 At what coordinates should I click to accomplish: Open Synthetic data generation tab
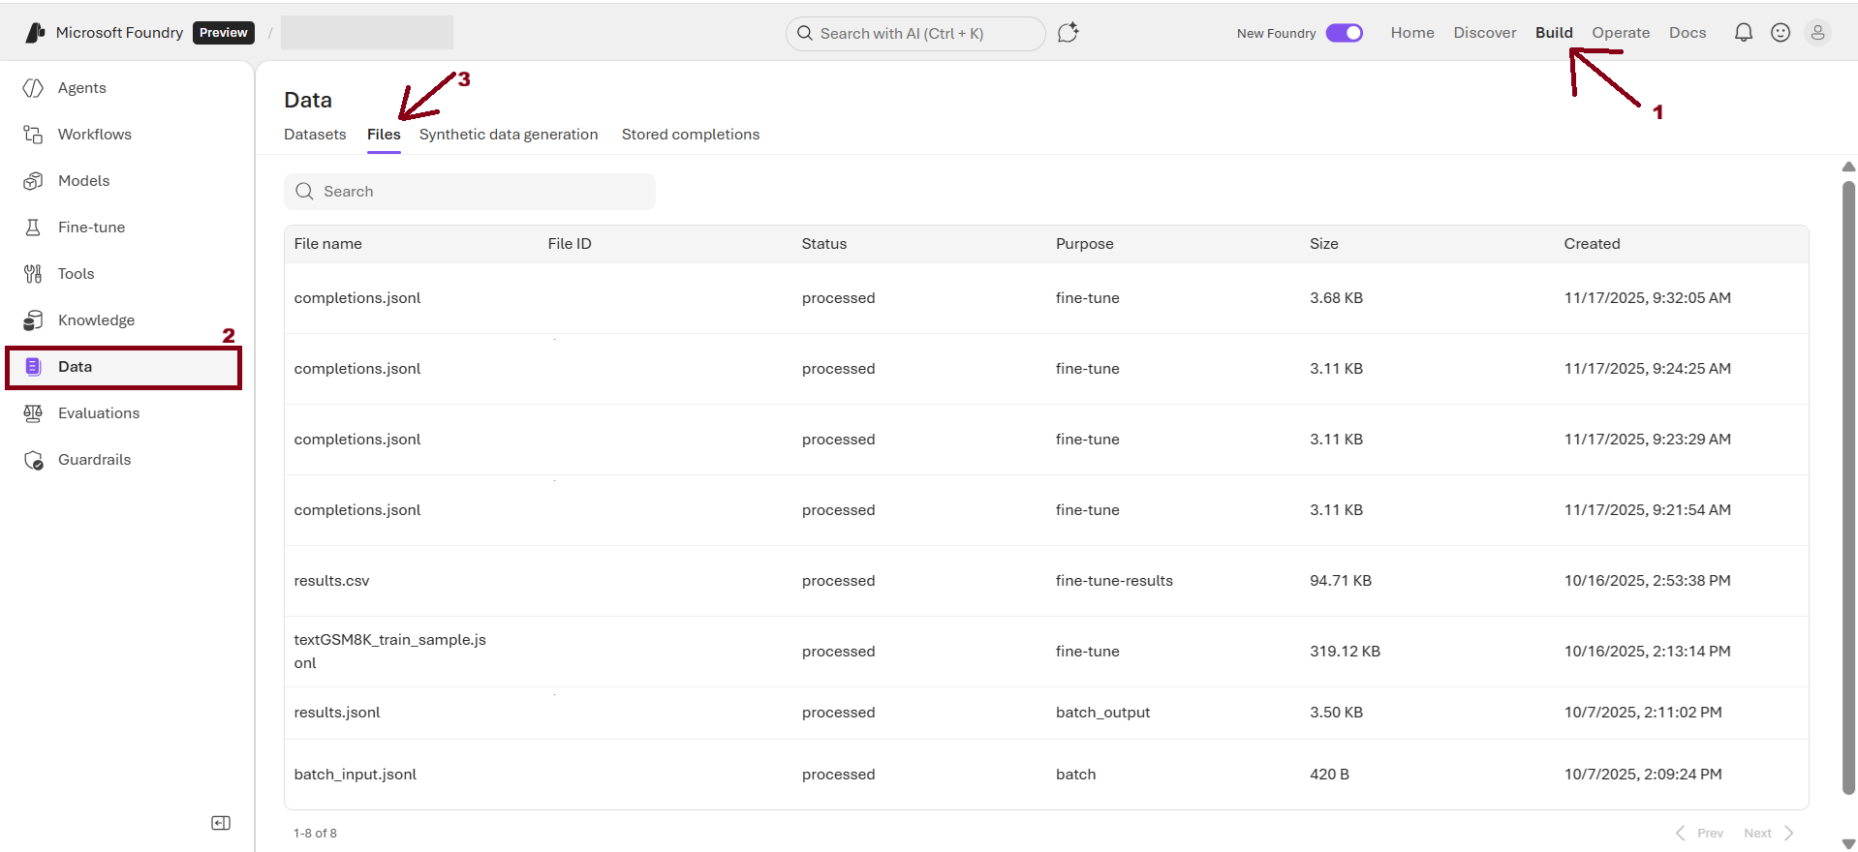509,135
